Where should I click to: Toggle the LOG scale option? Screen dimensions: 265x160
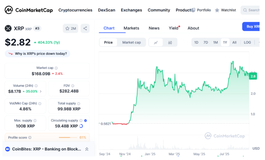(x=247, y=42)
